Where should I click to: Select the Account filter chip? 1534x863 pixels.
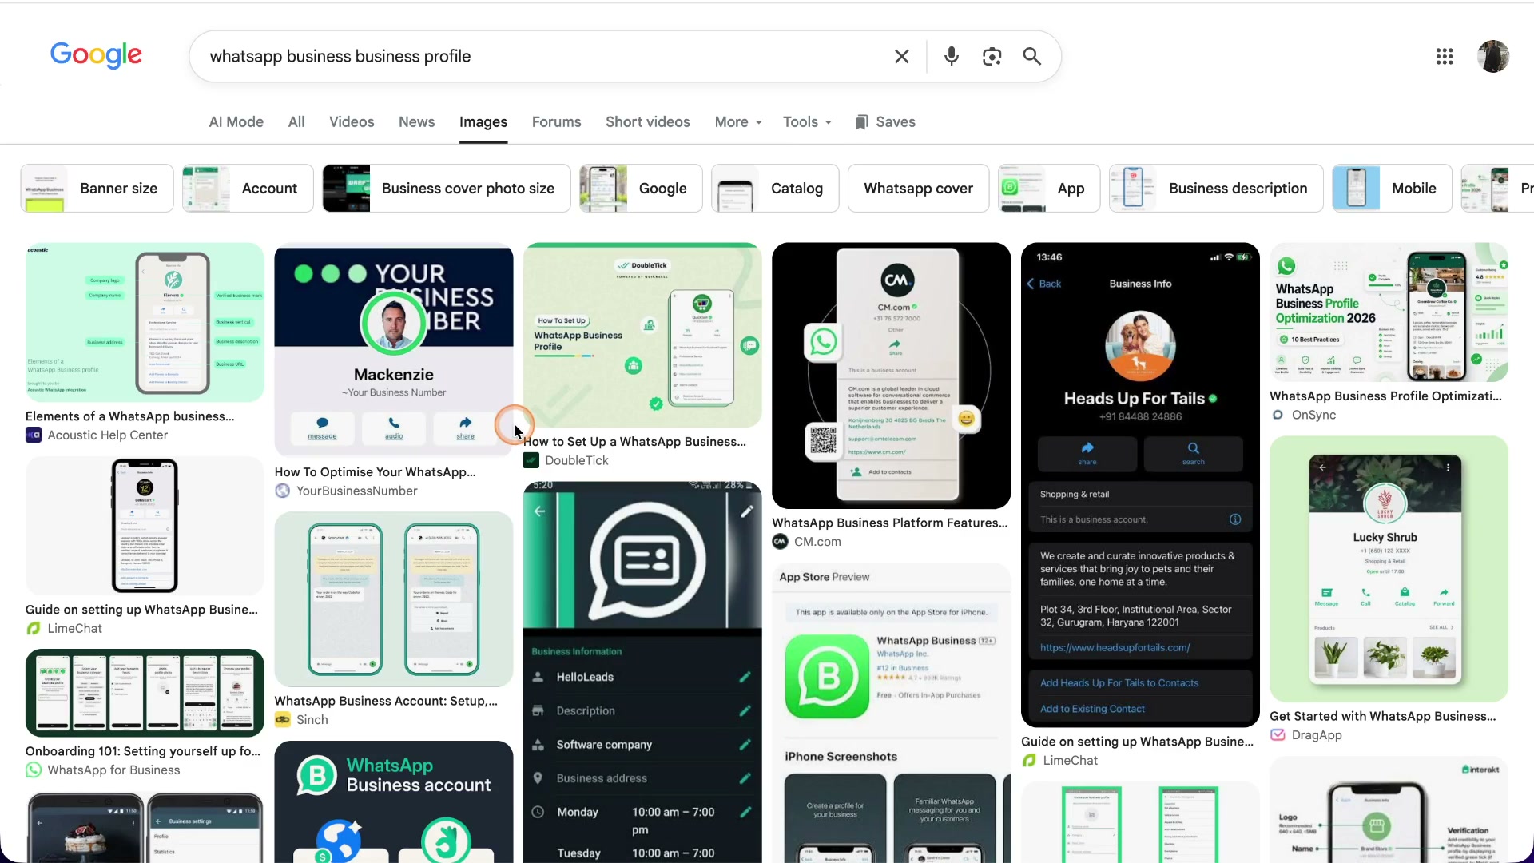pyautogui.click(x=248, y=189)
